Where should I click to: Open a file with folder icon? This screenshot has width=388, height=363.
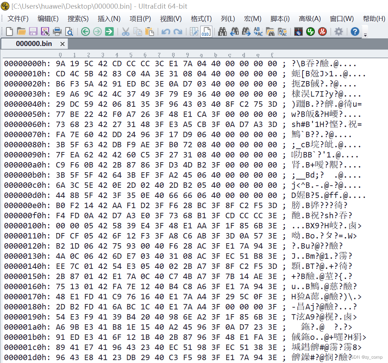(x=21, y=31)
